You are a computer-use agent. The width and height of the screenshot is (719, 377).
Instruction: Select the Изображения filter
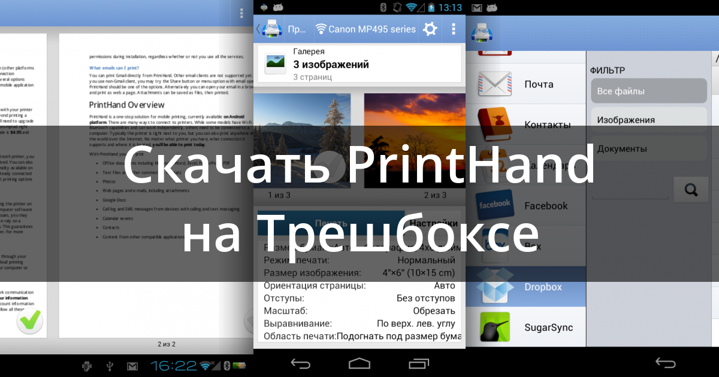click(x=649, y=120)
